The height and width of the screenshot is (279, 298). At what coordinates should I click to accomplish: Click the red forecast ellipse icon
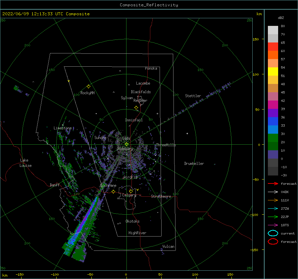point(273,242)
